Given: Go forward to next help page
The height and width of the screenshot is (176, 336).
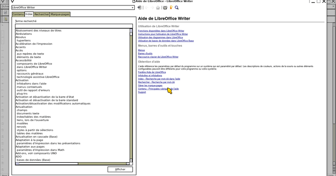Looking at the screenshot, I should tap(152, 8).
